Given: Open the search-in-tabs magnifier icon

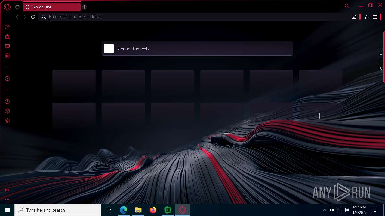Looking at the screenshot, I should (x=347, y=6).
